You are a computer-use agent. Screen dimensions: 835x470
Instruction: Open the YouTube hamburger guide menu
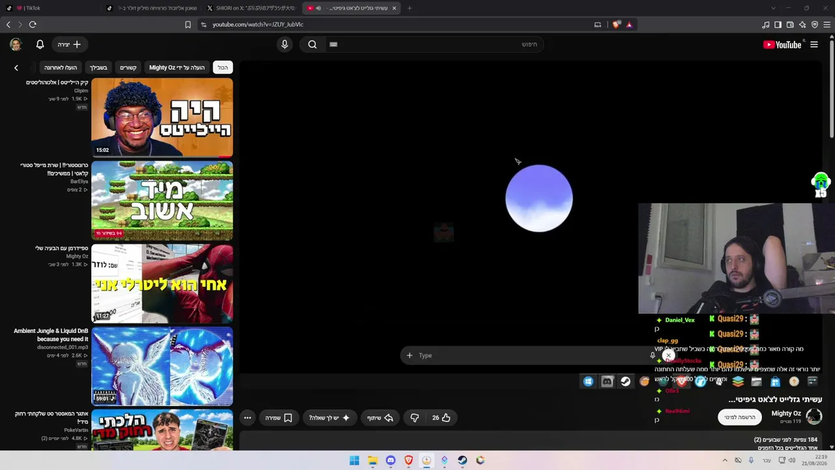coord(814,44)
